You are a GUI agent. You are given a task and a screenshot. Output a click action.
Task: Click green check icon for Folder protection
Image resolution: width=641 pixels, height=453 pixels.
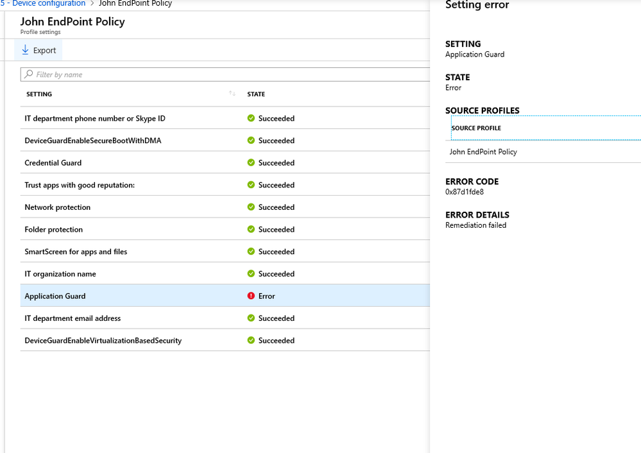(251, 229)
